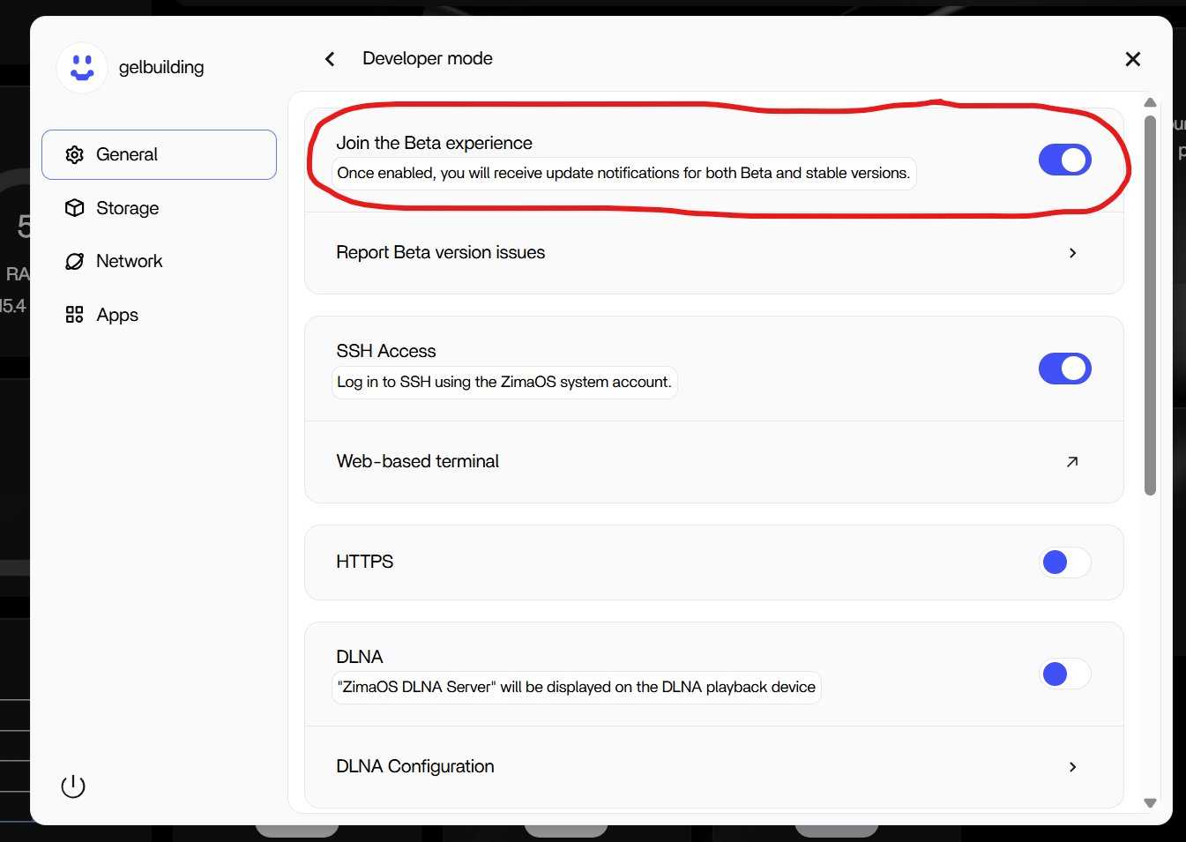The width and height of the screenshot is (1186, 842).
Task: Click the Network planet icon
Action: click(75, 262)
